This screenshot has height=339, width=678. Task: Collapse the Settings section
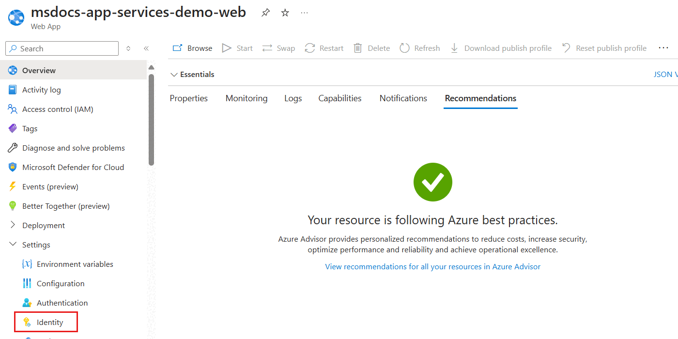(13, 245)
